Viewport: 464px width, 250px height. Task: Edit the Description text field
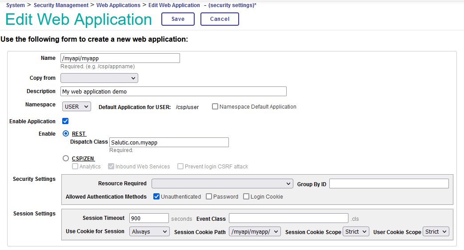click(x=173, y=91)
